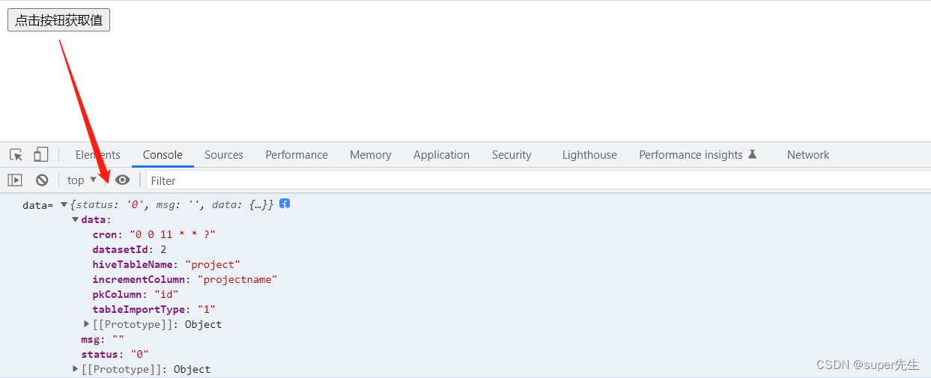931x378 pixels.
Task: Collapse the root logged object arrow
Action: 64,204
